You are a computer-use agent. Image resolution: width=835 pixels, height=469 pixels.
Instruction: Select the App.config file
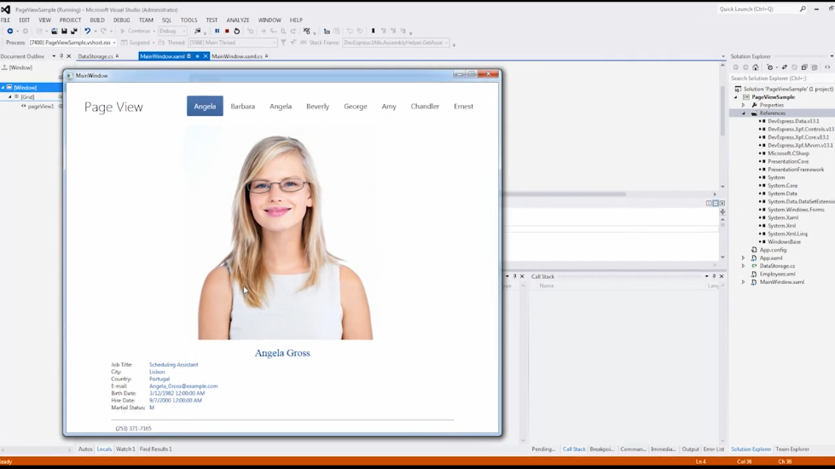coord(773,250)
